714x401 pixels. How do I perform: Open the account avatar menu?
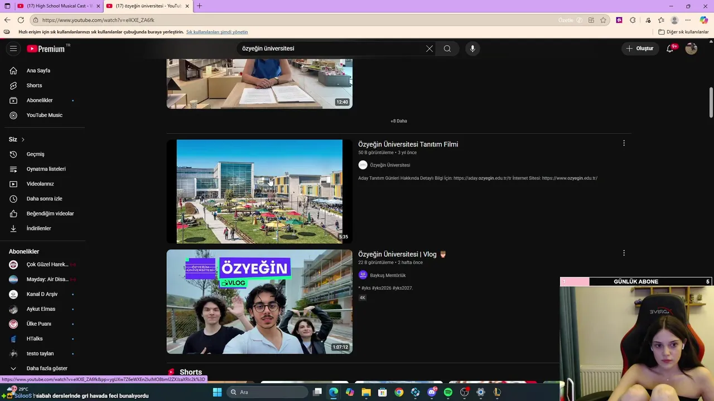point(691,48)
